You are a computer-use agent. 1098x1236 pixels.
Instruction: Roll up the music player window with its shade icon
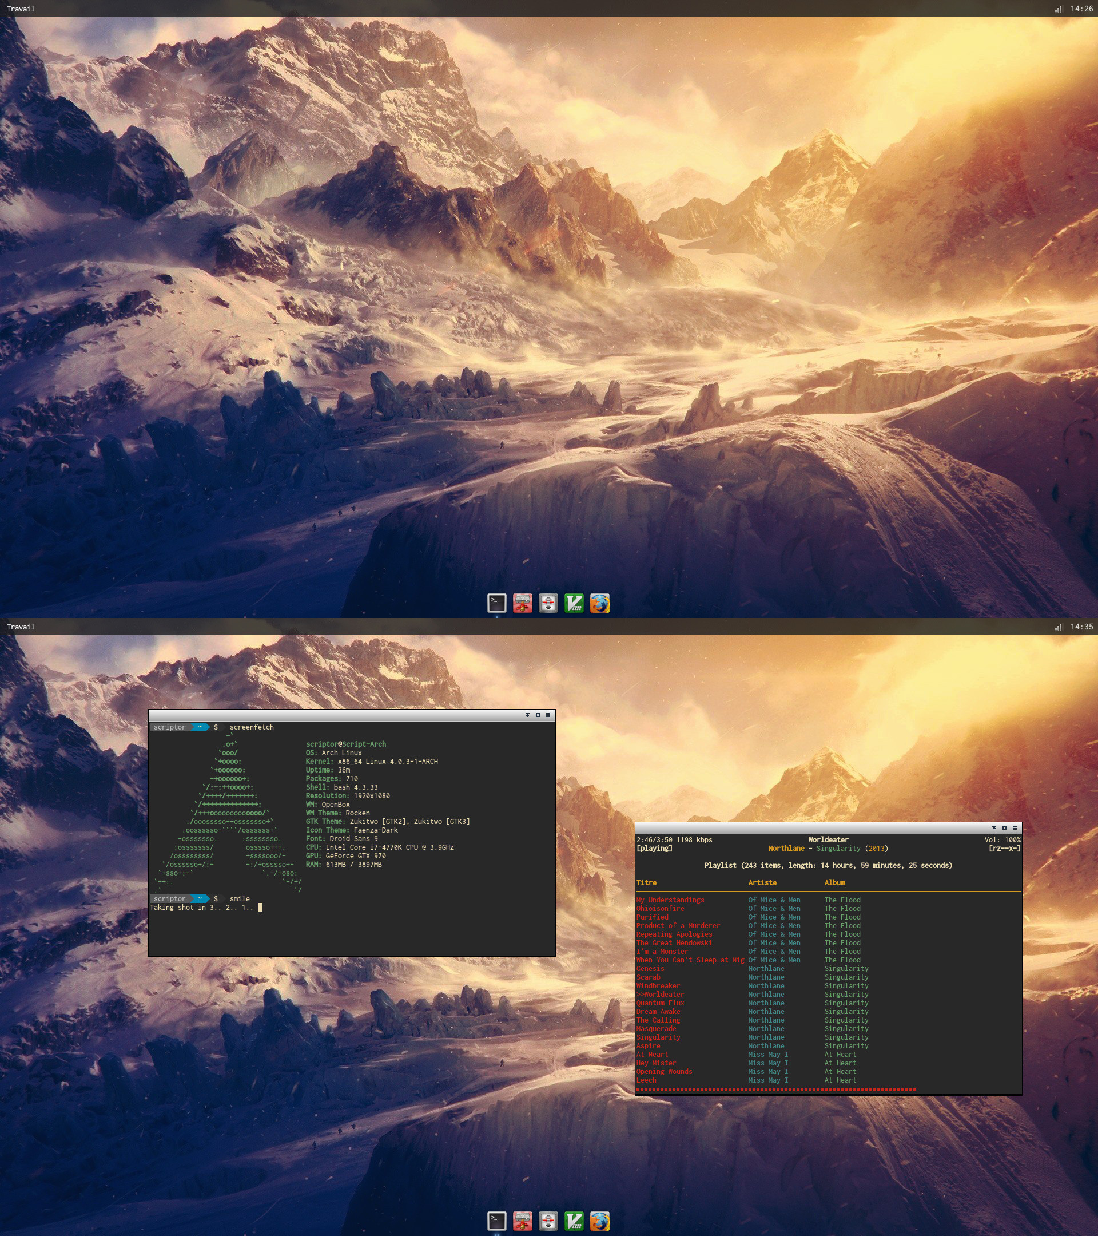pyautogui.click(x=994, y=827)
